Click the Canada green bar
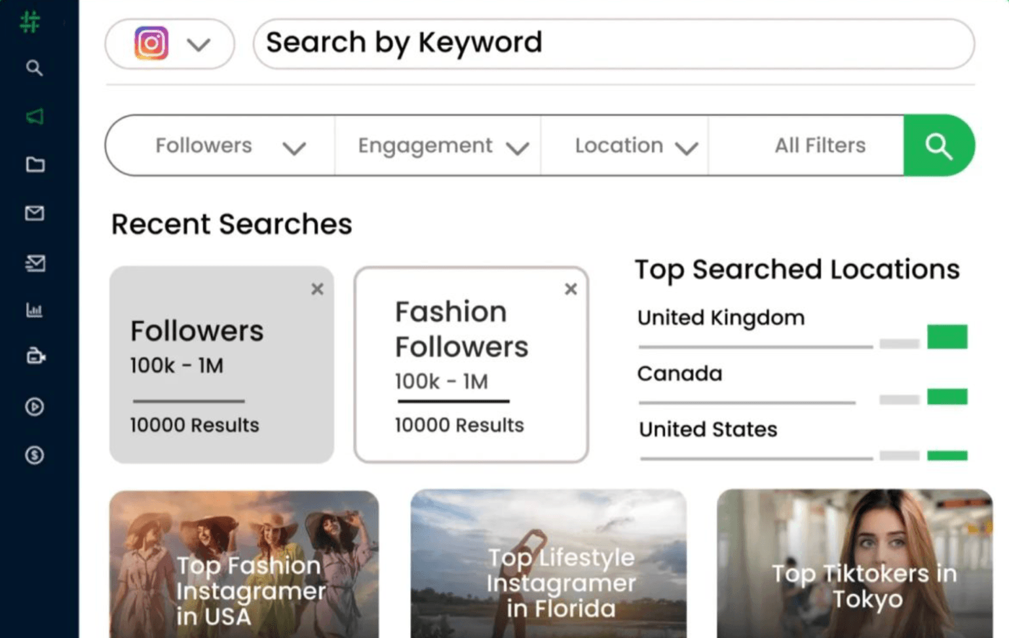 tap(947, 396)
